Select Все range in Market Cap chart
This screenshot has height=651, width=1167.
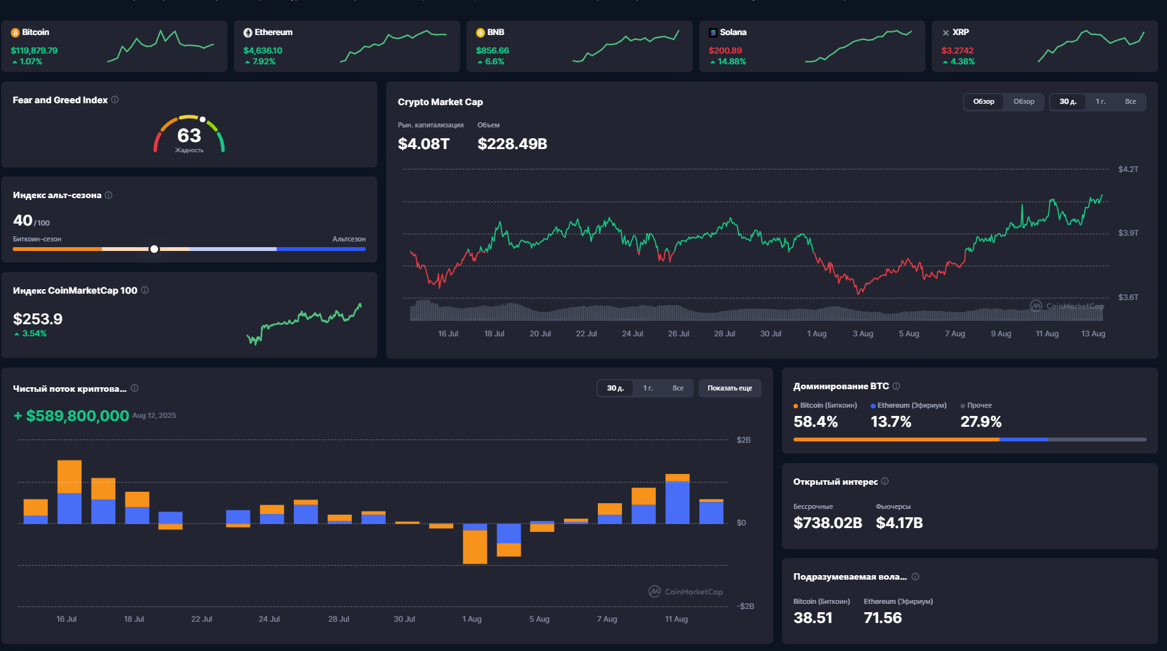(x=1130, y=102)
